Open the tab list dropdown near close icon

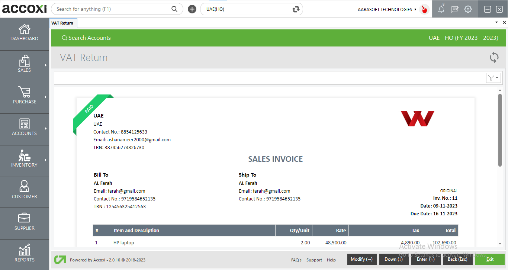tap(496, 22)
